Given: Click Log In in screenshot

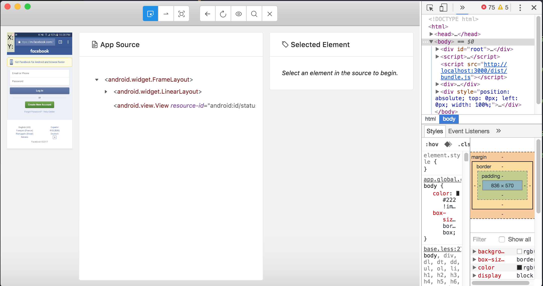Looking at the screenshot, I should coord(40,91).
